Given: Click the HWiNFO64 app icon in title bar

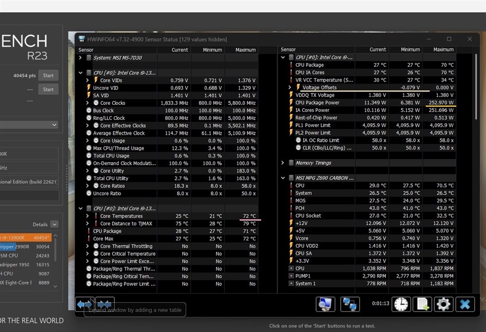Looking at the screenshot, I should coord(82,39).
